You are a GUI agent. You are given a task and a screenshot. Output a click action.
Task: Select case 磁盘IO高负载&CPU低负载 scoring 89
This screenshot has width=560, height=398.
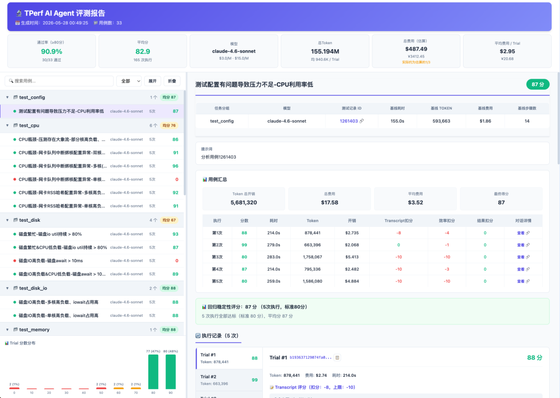[x=92, y=274]
